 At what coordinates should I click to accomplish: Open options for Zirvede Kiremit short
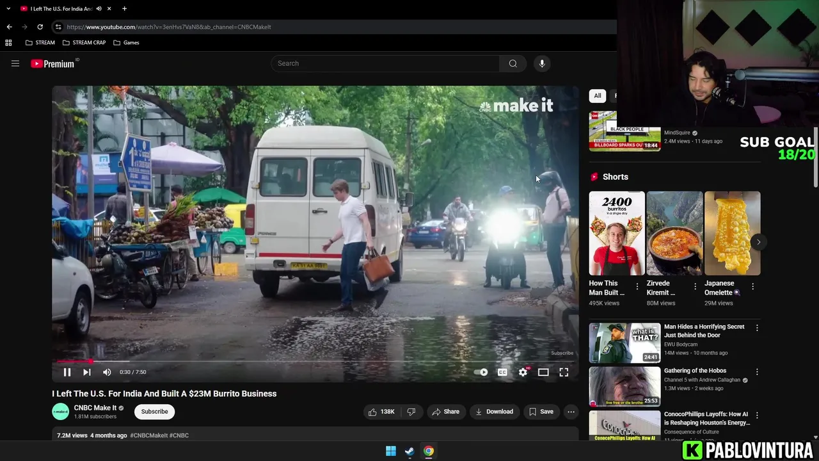click(695, 287)
